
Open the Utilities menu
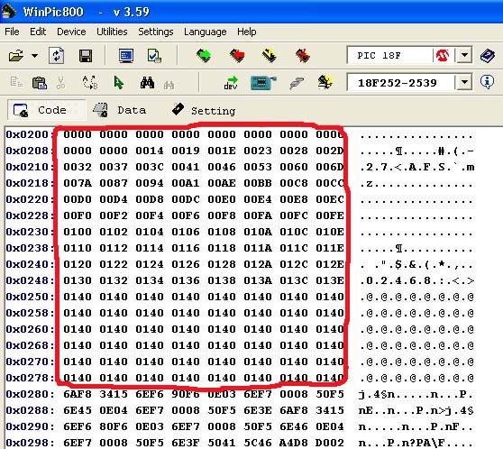(112, 32)
